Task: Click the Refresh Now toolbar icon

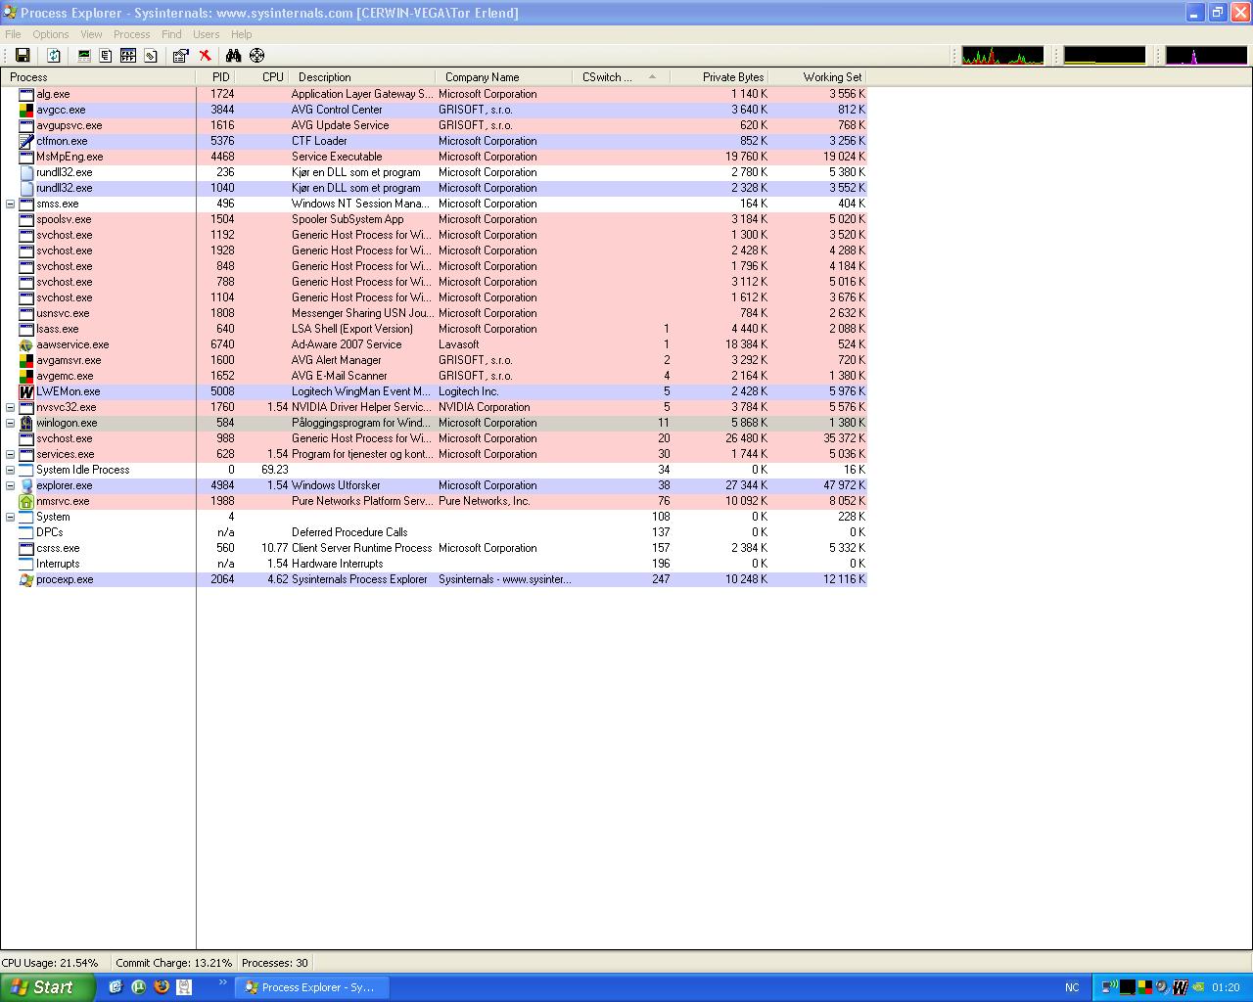Action: point(54,56)
